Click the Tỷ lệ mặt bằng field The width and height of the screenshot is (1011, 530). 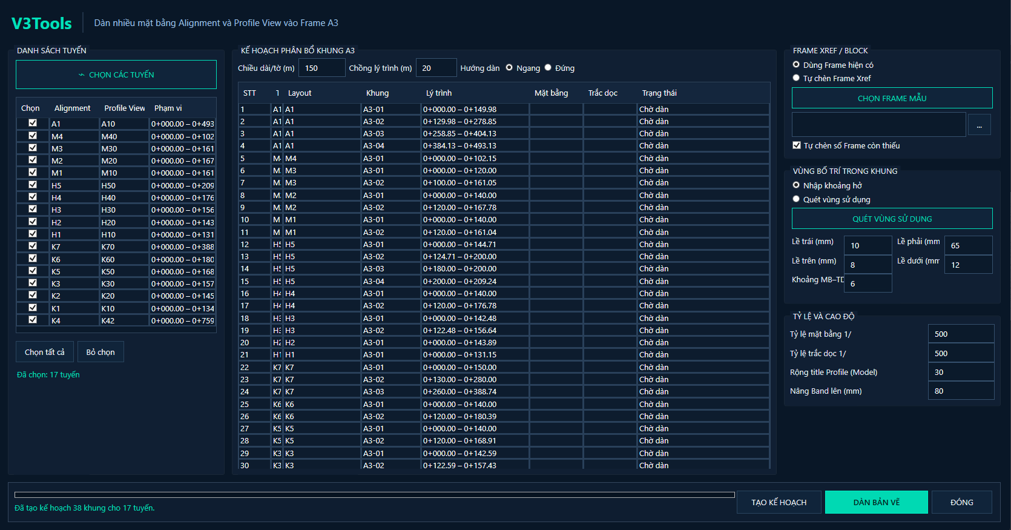point(961,334)
